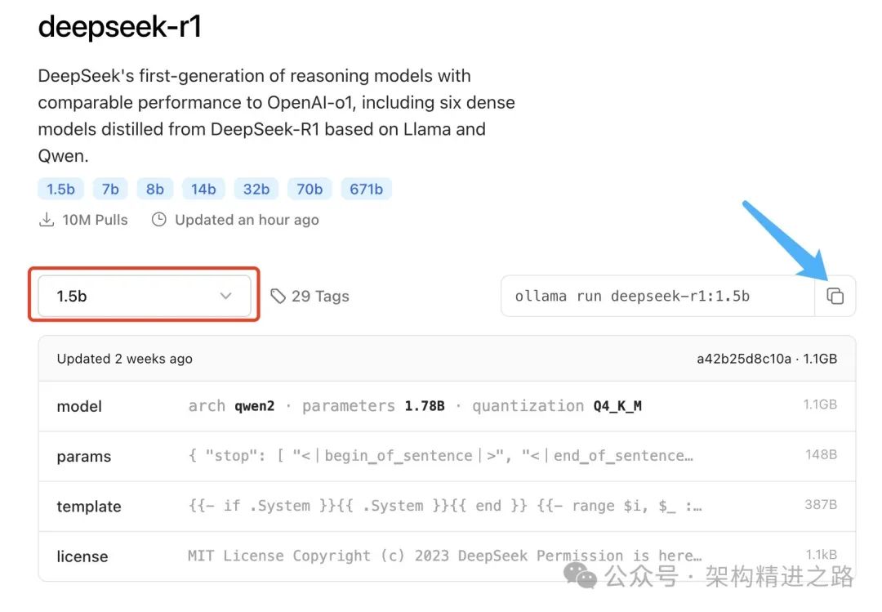The height and width of the screenshot is (612, 882).
Task: Expand the 1.5b version dropdown chevron
Action: (x=226, y=296)
